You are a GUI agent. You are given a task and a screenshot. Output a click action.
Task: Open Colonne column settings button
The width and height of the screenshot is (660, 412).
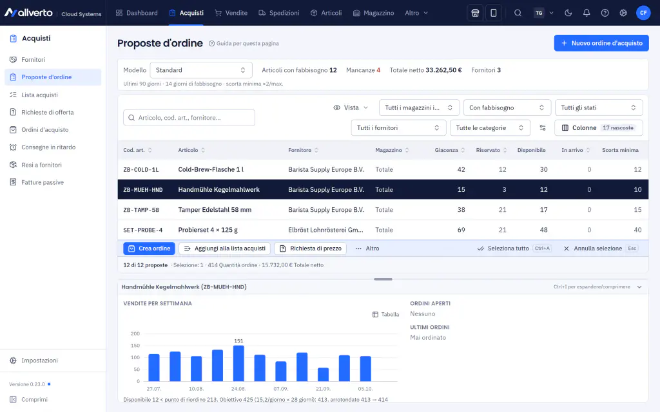599,128
